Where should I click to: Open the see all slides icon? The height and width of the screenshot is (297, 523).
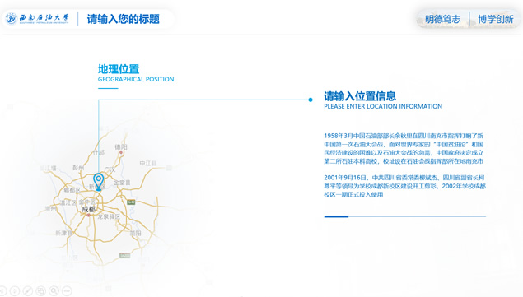[40, 291]
